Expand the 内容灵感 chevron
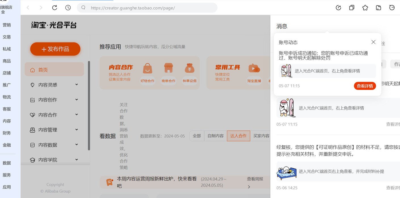The image size is (400, 198). click(77, 84)
